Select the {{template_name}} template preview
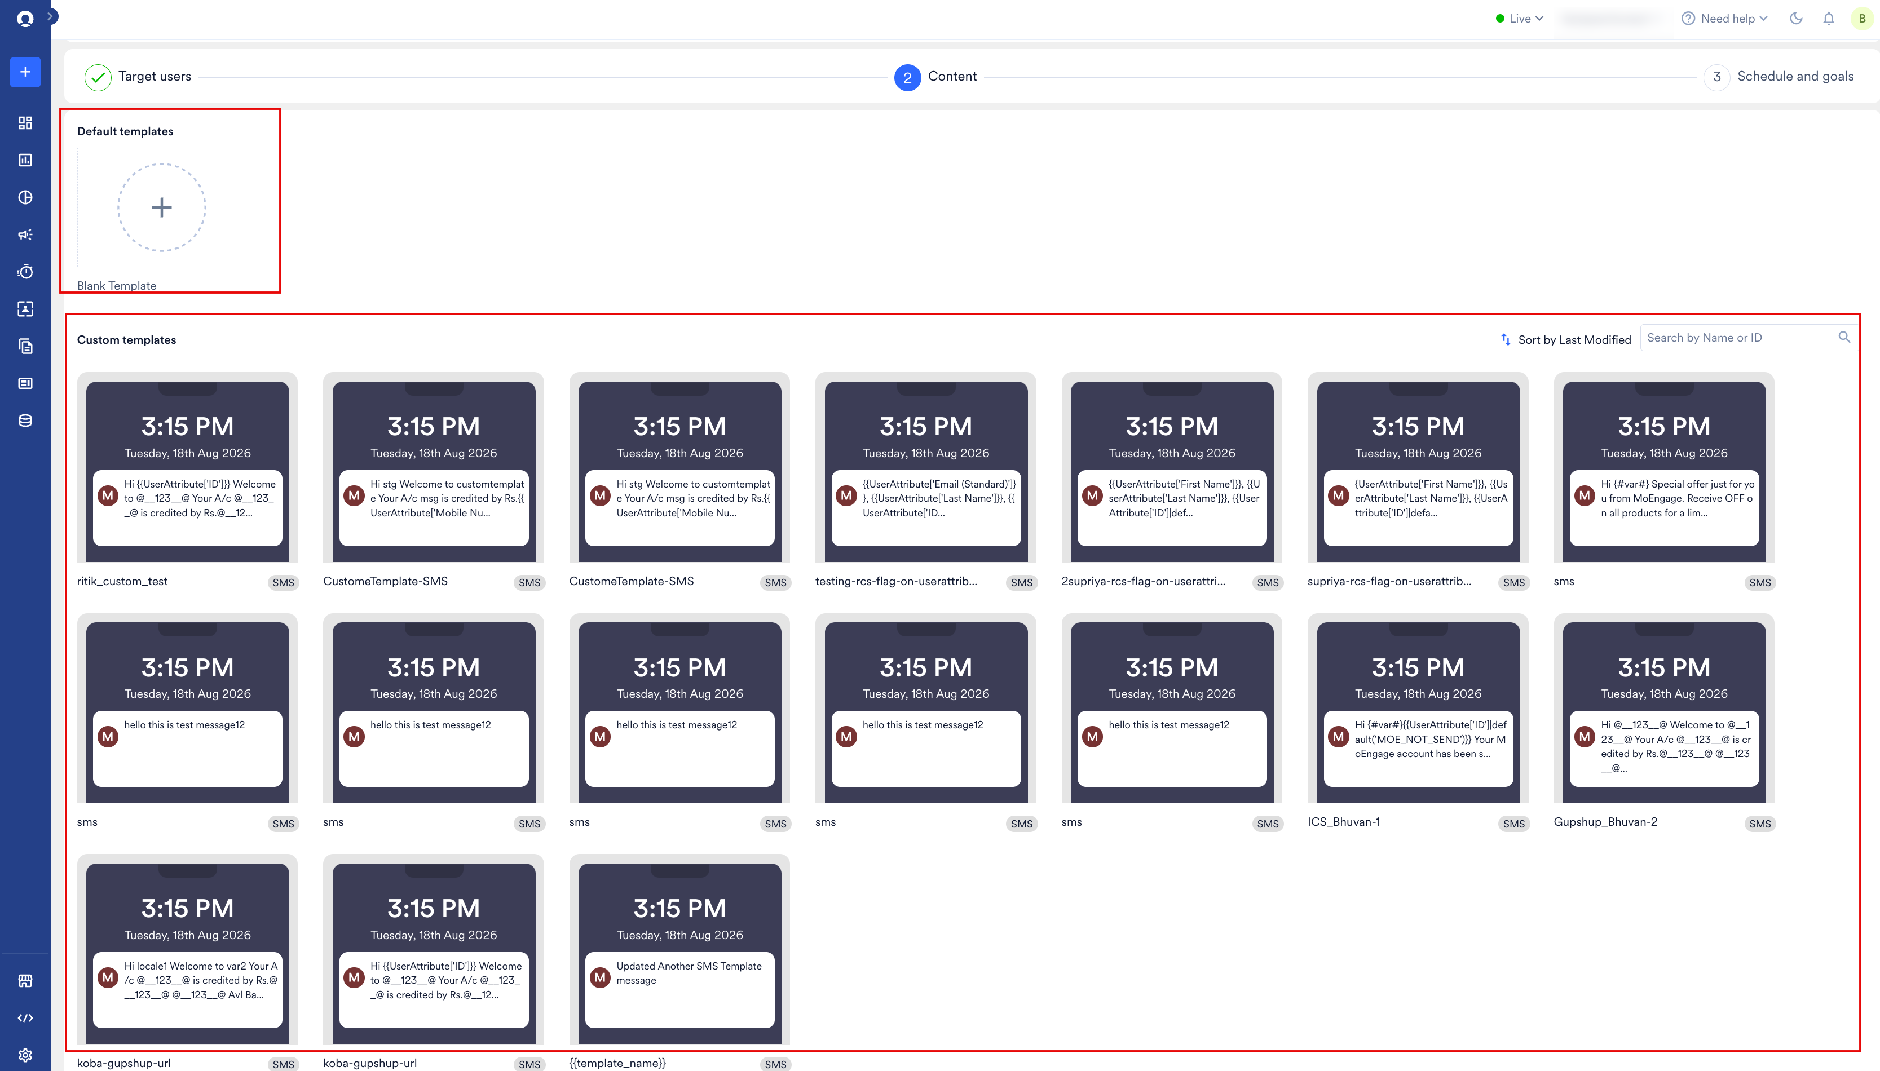This screenshot has height=1071, width=1880. pyautogui.click(x=679, y=949)
